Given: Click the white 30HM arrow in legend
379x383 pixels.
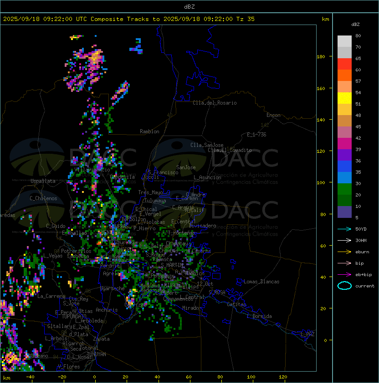Looking at the screenshot, I should pyautogui.click(x=344, y=240).
